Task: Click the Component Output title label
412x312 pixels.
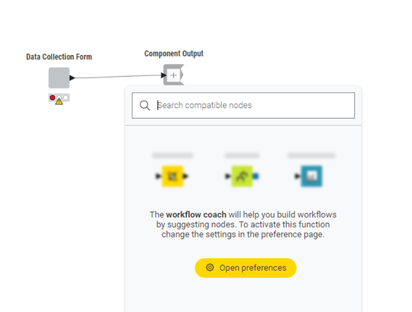Action: 174,53
